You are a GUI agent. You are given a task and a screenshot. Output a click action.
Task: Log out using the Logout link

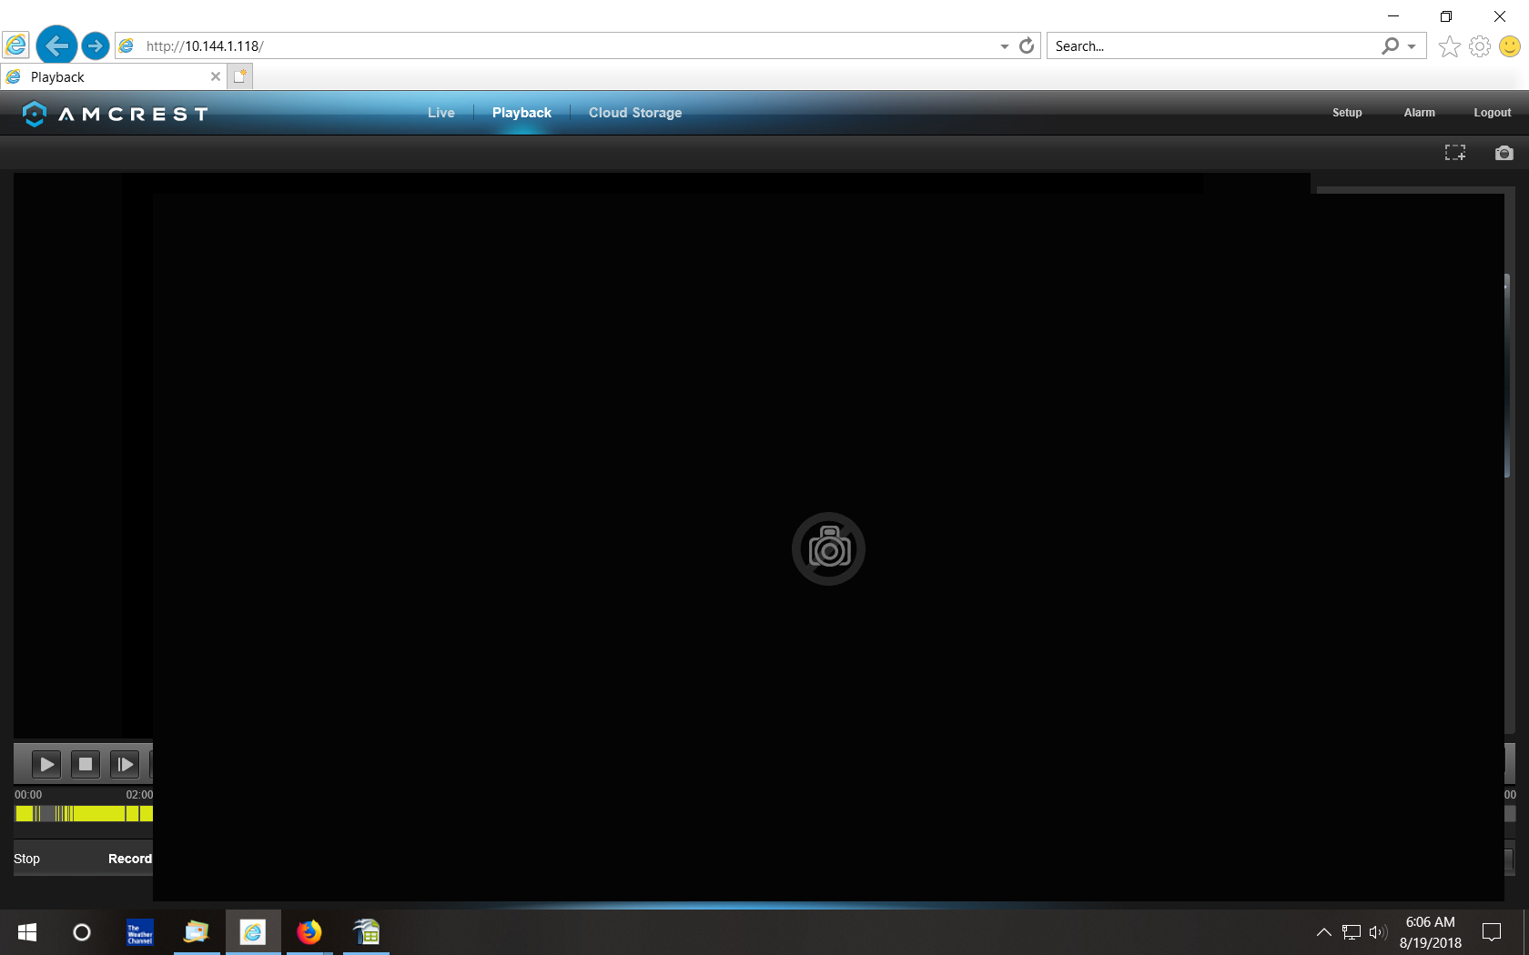pos(1493,113)
